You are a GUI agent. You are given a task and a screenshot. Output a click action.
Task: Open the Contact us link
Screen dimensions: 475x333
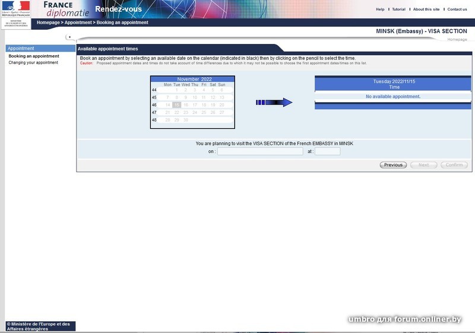457,9
